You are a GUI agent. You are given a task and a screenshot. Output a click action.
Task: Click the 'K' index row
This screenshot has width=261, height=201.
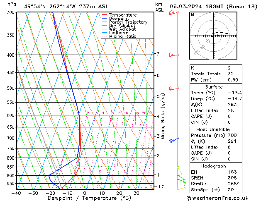(x=216, y=68)
